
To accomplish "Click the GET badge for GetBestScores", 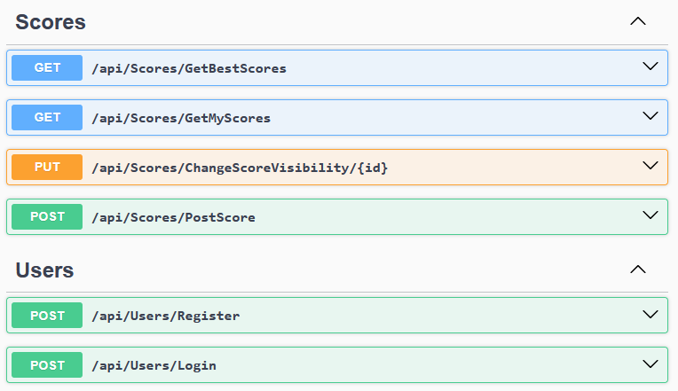I will 47,68.
